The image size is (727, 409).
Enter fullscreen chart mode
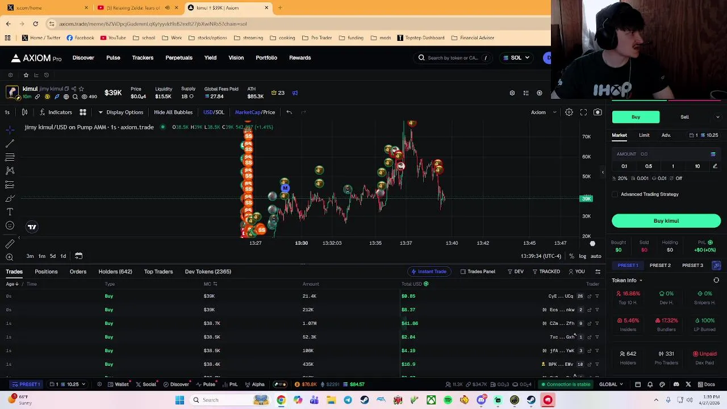(583, 112)
